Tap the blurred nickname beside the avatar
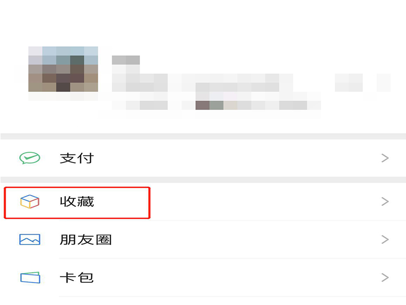406x305 pixels. 126,60
